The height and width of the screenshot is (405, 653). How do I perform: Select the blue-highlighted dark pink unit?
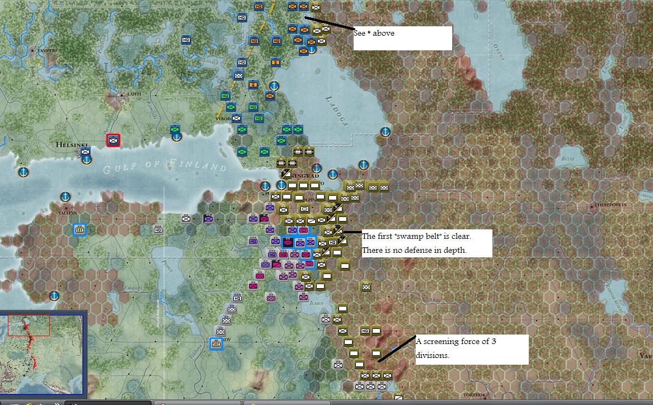[288, 242]
